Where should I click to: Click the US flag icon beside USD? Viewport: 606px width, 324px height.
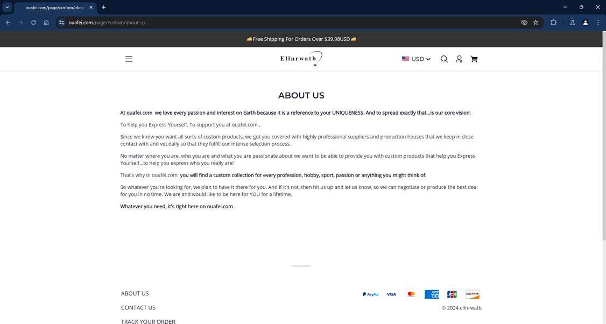pyautogui.click(x=405, y=59)
